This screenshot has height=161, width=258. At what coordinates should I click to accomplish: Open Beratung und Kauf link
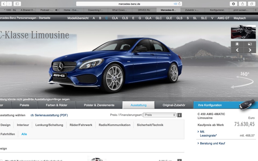(212, 143)
